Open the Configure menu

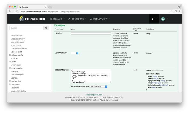tap(77, 19)
